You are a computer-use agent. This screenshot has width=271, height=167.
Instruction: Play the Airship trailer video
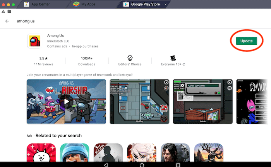[x=66, y=101]
